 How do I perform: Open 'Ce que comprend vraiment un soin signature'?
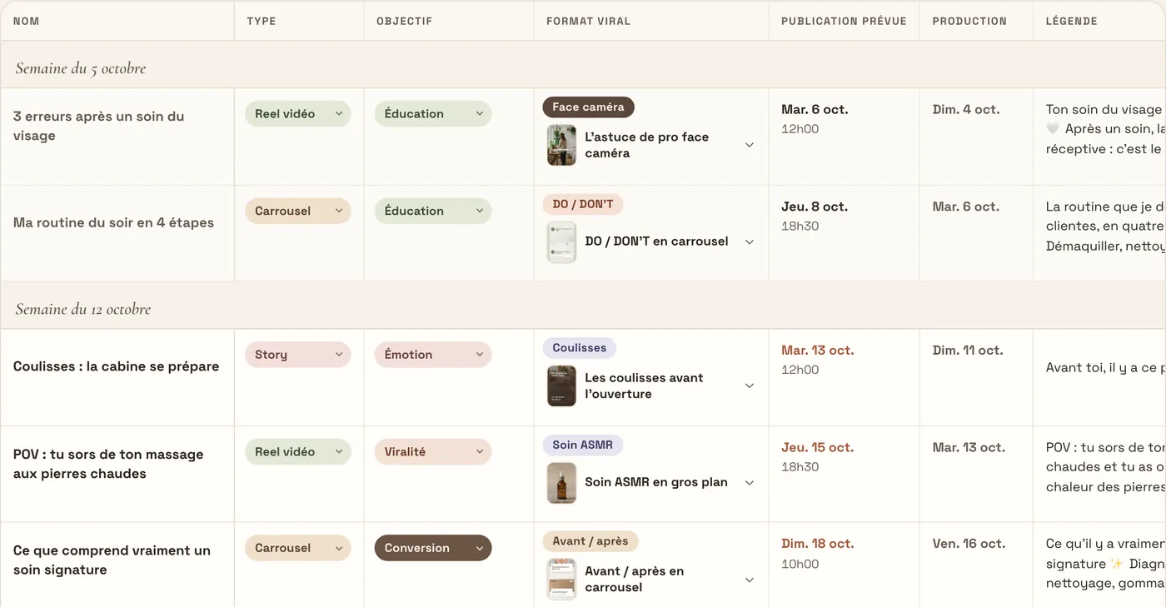point(112,560)
